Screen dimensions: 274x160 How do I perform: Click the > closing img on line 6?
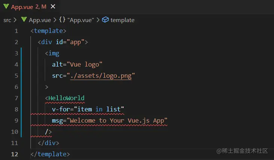pos(47,87)
